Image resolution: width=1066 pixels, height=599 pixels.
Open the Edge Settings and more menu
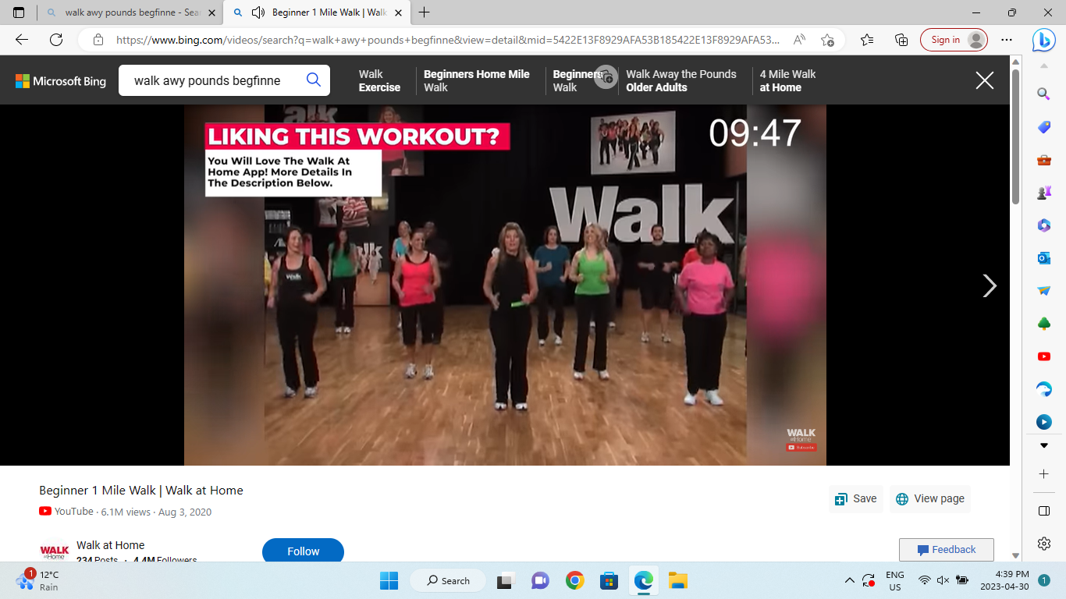click(1007, 40)
